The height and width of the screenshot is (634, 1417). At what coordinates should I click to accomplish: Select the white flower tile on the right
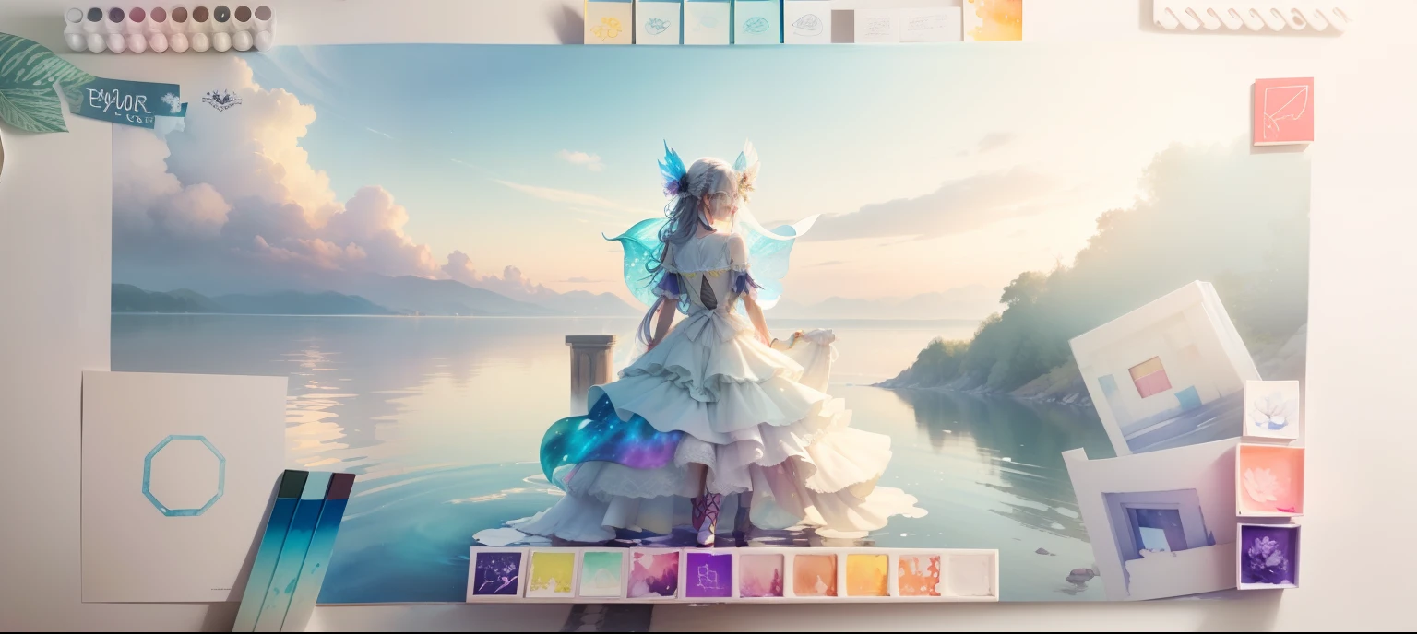pyautogui.click(x=1271, y=409)
